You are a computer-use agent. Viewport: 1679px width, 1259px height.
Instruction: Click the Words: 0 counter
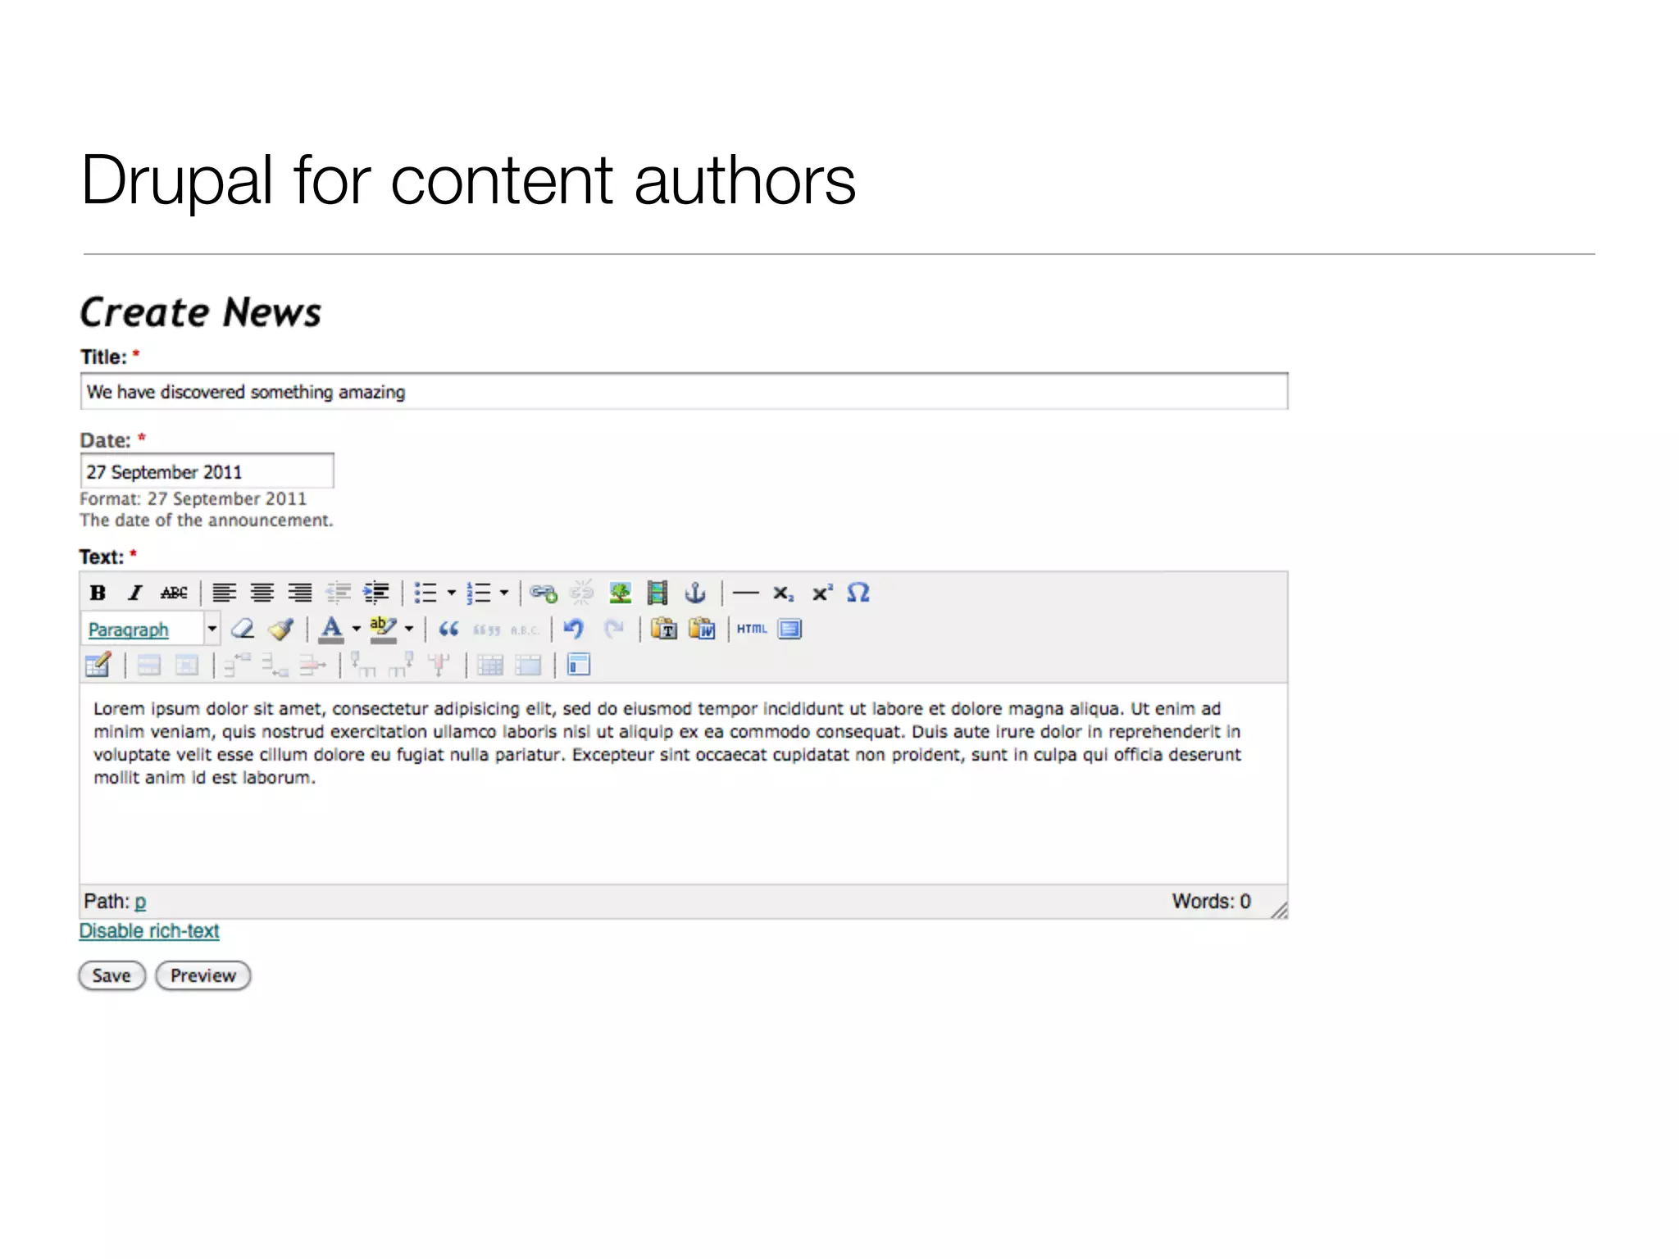point(1211,902)
